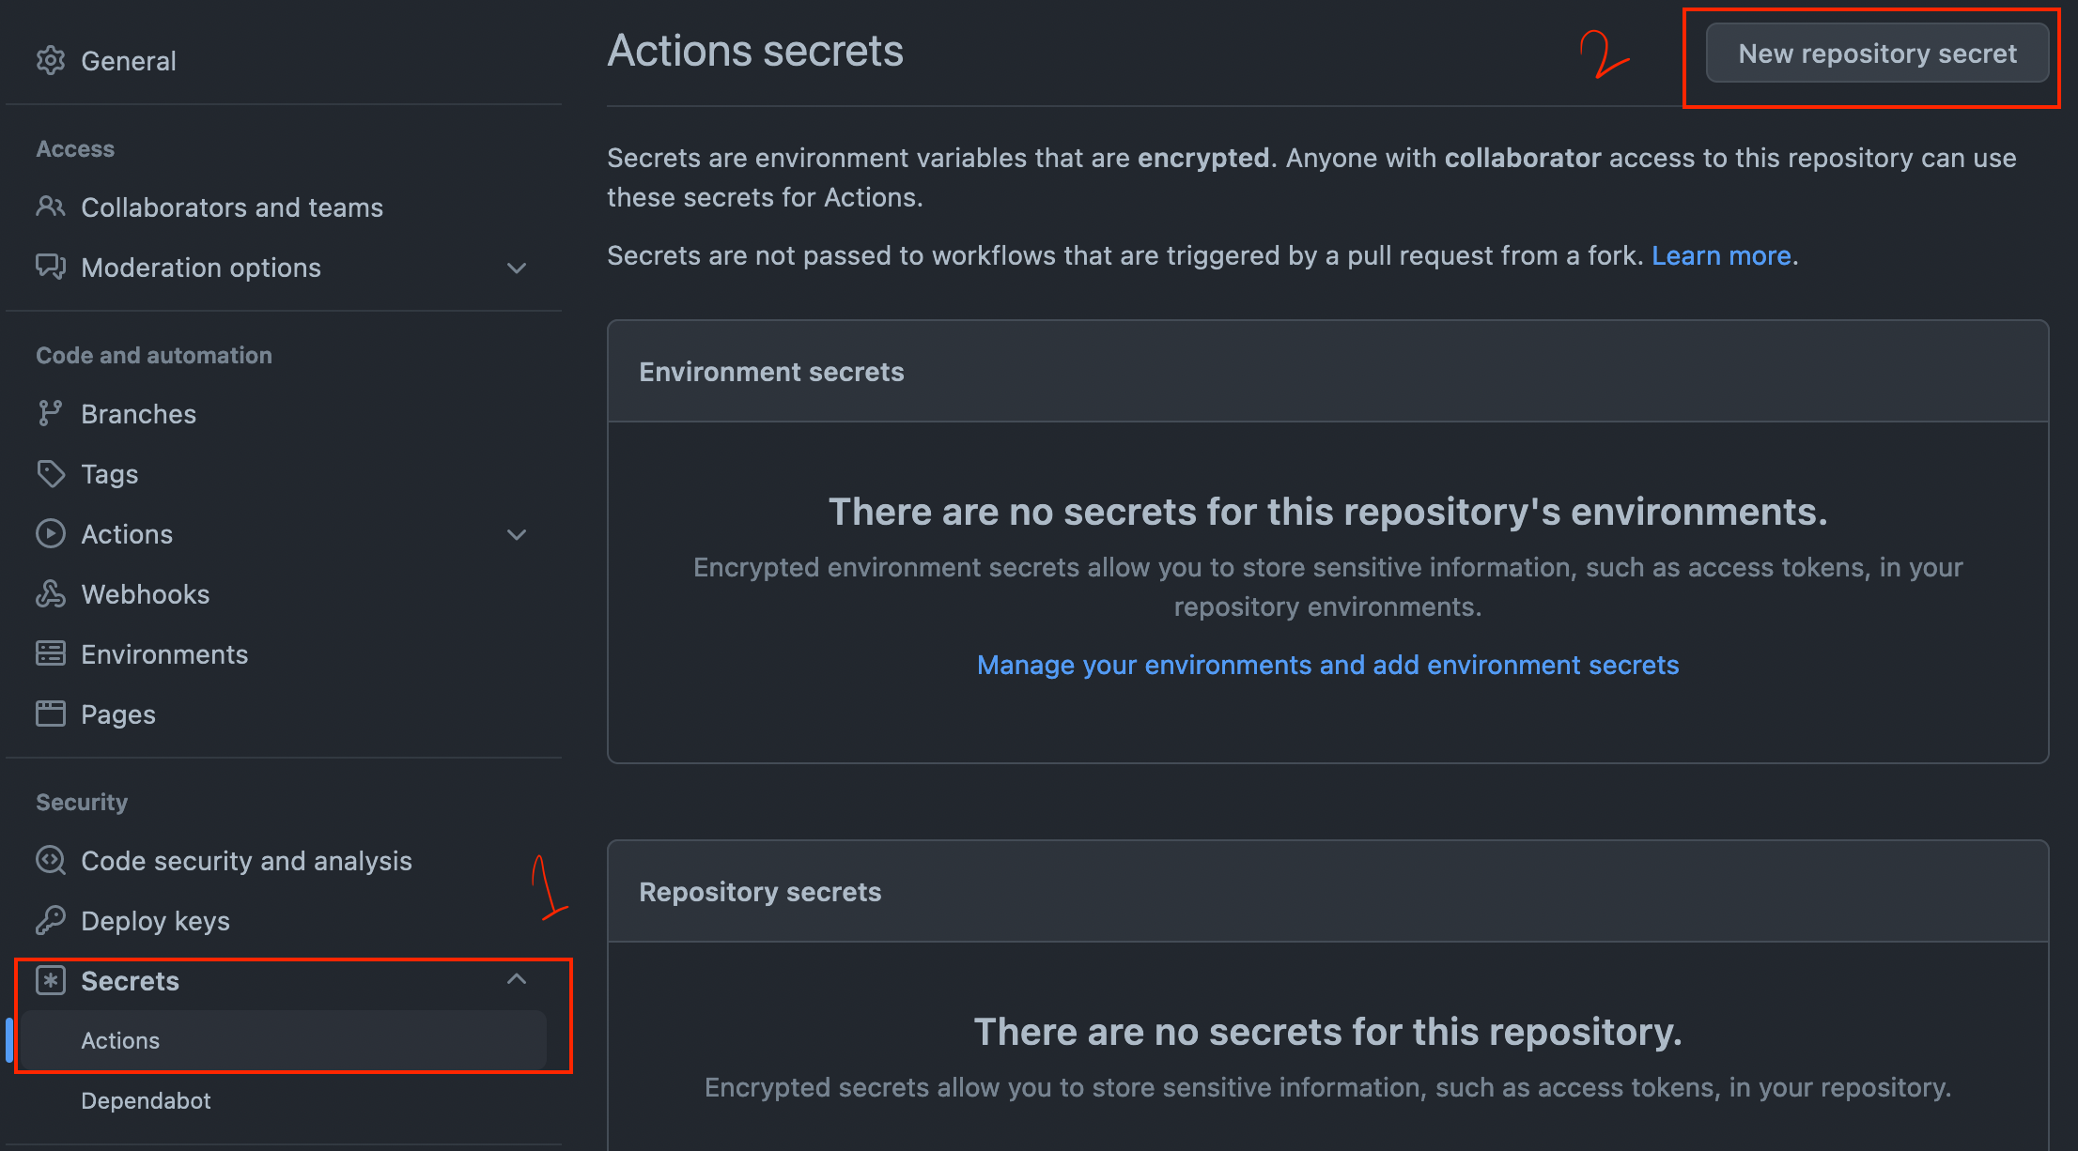
Task: Collapse the Secrets section chevron
Action: coord(517,980)
